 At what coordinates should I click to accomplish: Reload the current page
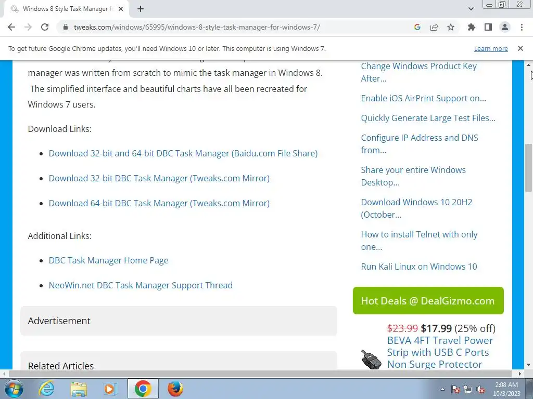45,27
